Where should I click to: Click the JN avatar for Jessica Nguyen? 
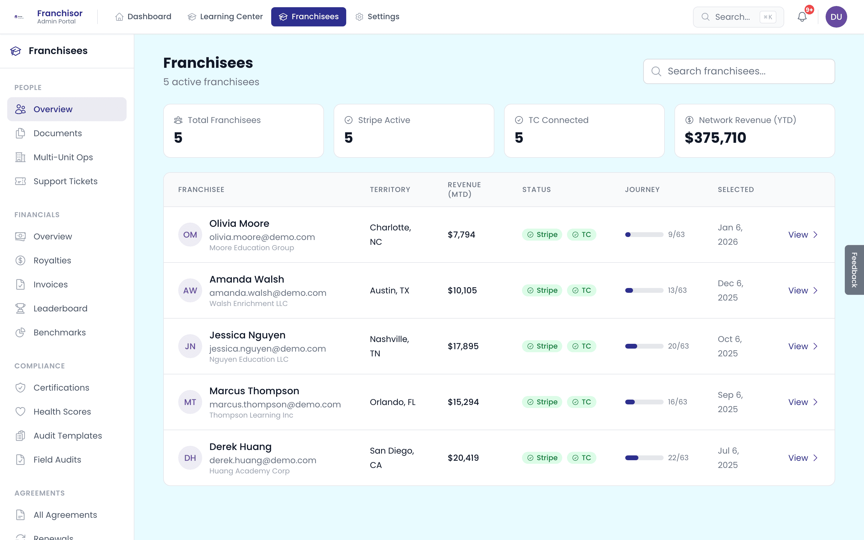tap(190, 346)
